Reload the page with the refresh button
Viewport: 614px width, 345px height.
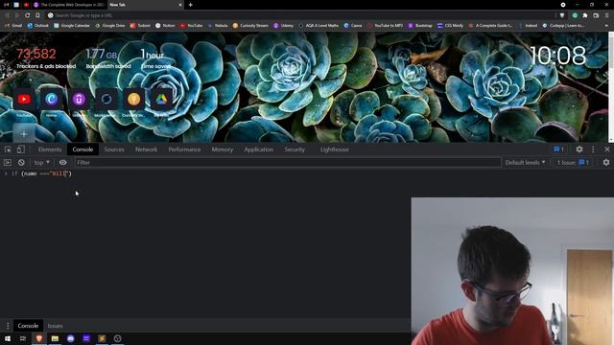pyautogui.click(x=28, y=15)
